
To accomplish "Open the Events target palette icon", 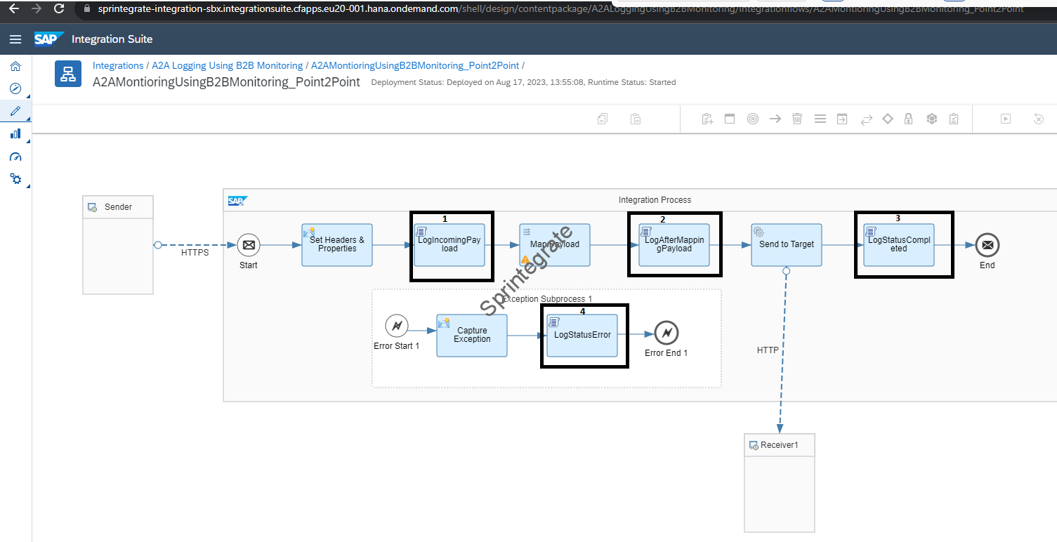I will pyautogui.click(x=753, y=119).
